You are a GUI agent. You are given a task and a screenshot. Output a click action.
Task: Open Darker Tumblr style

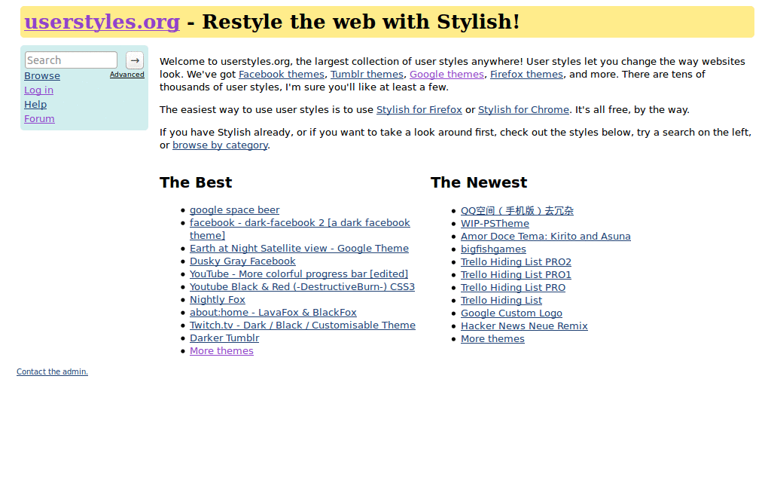coord(224,338)
